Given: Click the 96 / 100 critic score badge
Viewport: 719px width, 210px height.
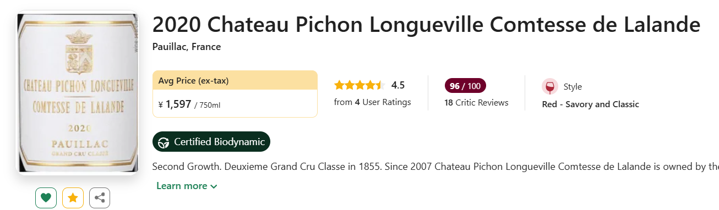Looking at the screenshot, I should point(465,86).
